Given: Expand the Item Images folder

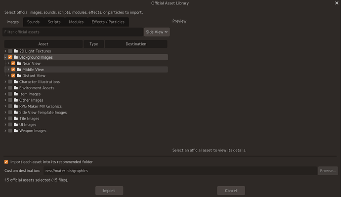Looking at the screenshot, I should 5,94.
